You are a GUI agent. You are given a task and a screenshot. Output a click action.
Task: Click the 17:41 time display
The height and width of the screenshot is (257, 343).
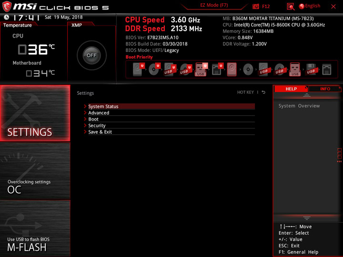click(x=26, y=18)
